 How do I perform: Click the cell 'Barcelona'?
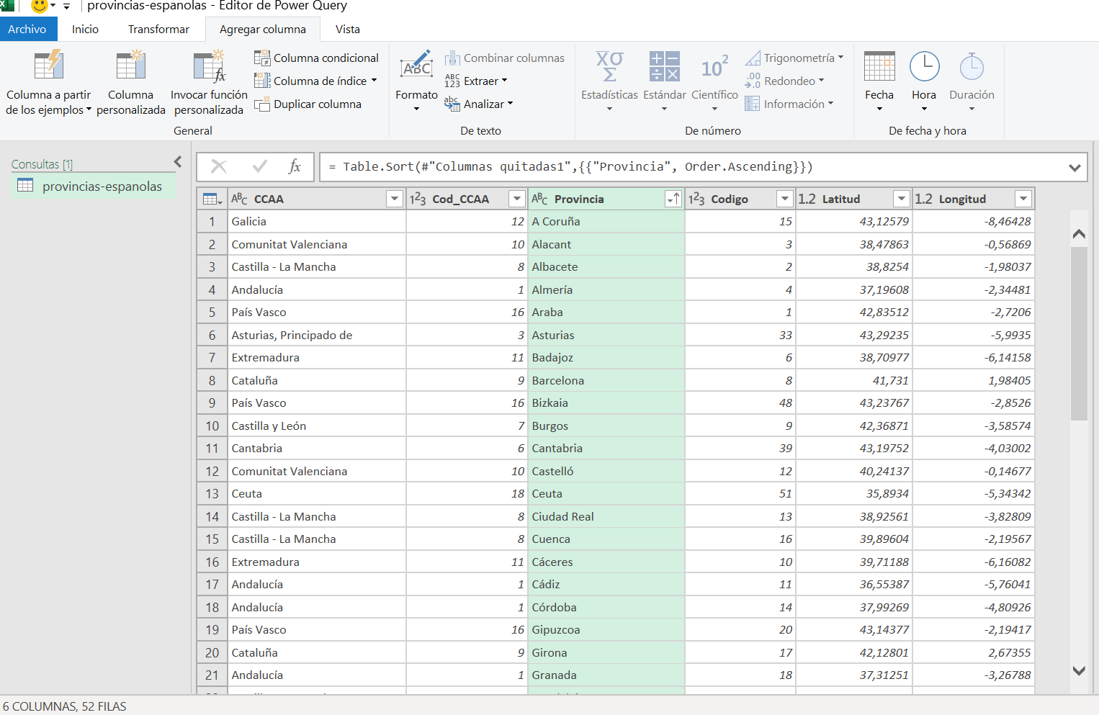click(606, 381)
